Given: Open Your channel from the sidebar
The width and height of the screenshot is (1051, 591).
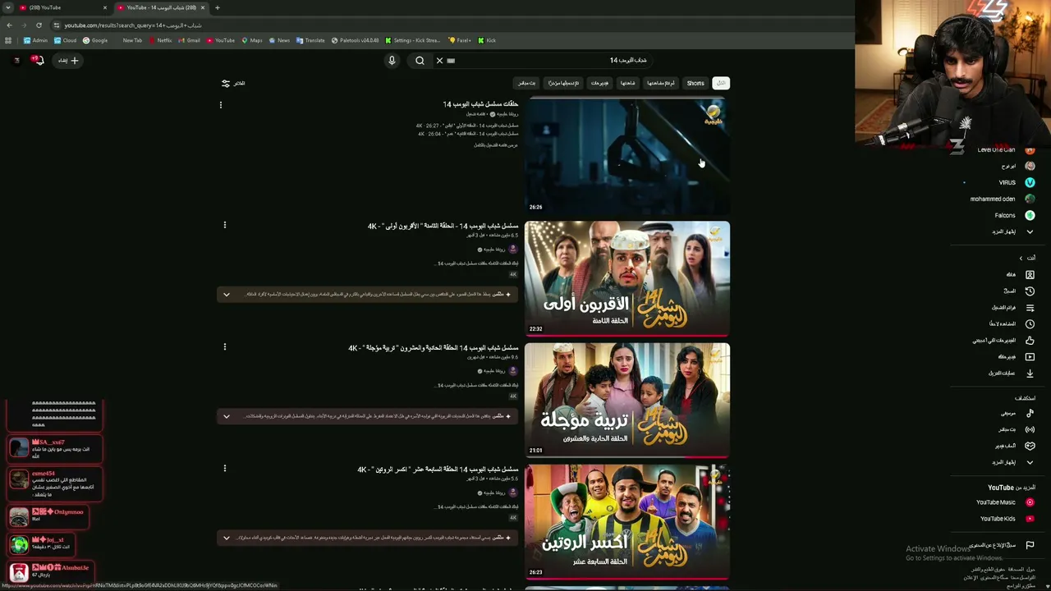Looking at the screenshot, I should tap(1021, 274).
